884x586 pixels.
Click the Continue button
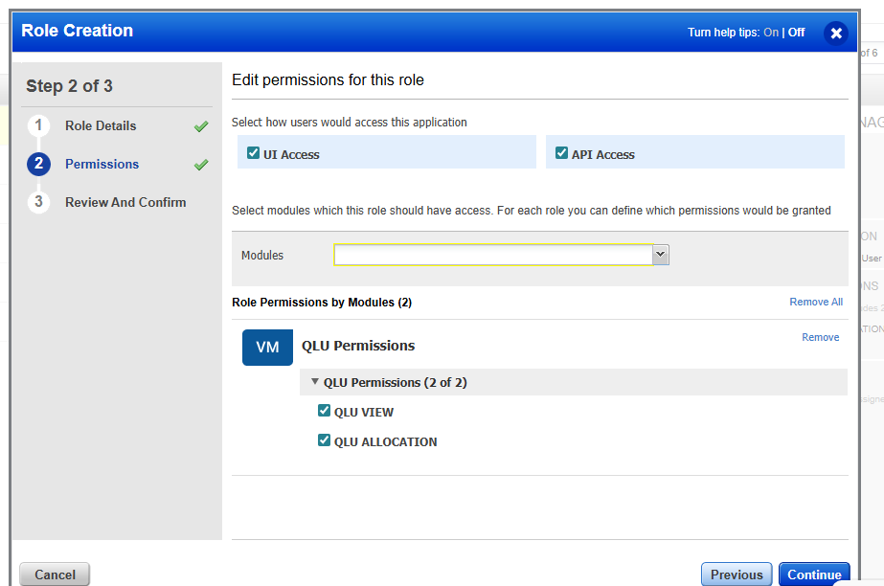coord(814,575)
